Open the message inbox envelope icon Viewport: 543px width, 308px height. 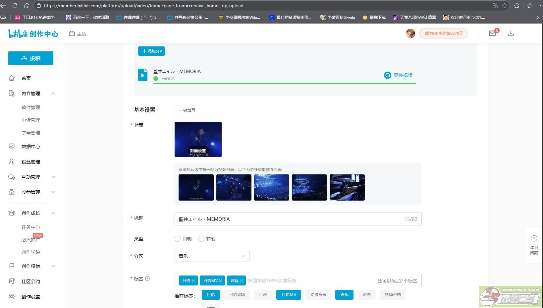[492, 33]
